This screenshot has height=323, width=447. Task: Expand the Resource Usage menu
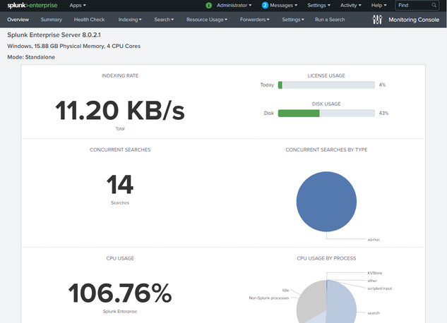pyautogui.click(x=207, y=20)
